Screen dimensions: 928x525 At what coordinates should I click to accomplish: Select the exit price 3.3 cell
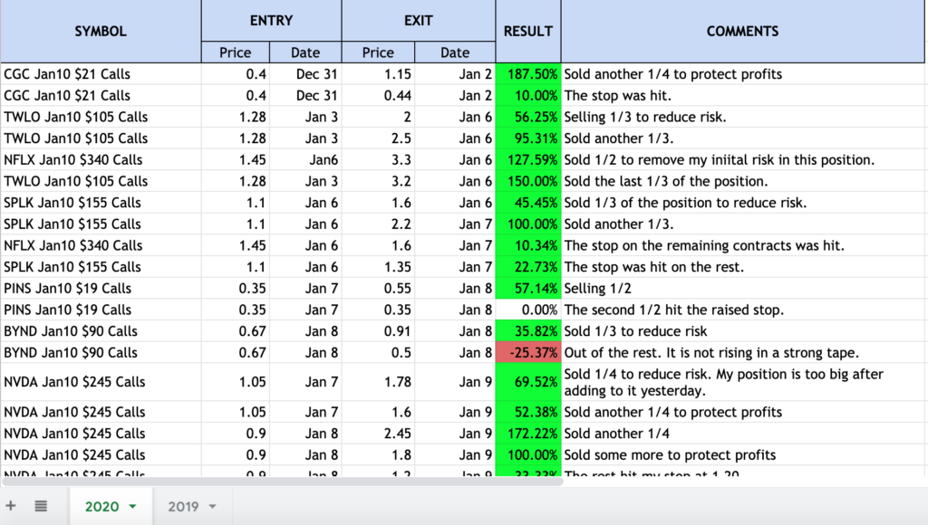coord(378,159)
